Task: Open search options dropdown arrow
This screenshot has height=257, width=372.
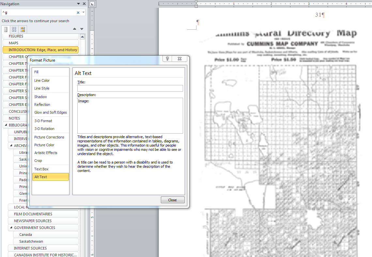Action: click(x=83, y=12)
